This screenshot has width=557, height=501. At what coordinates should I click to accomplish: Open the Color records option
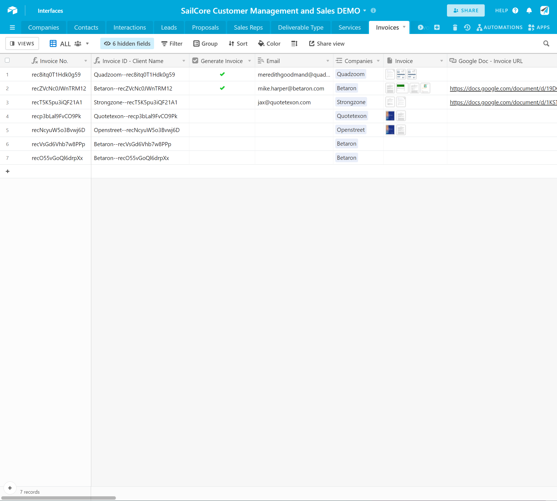click(x=269, y=43)
